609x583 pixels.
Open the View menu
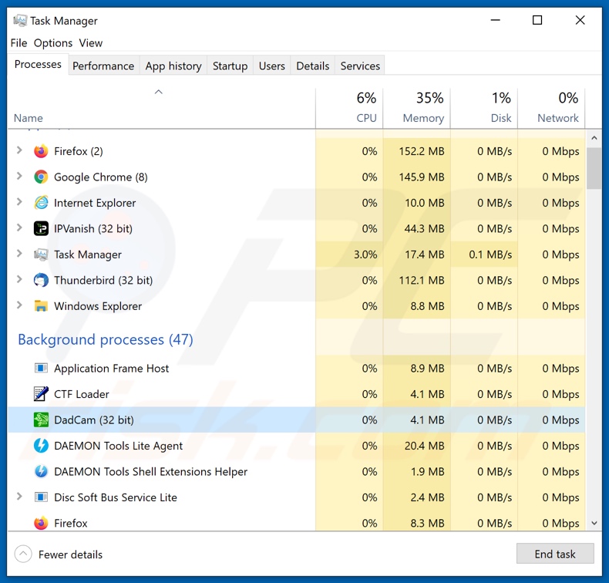tap(90, 42)
